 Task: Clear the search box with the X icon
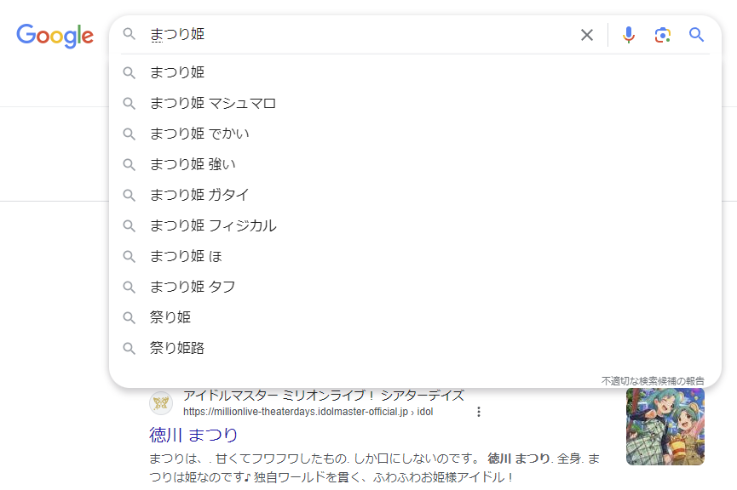tap(586, 35)
